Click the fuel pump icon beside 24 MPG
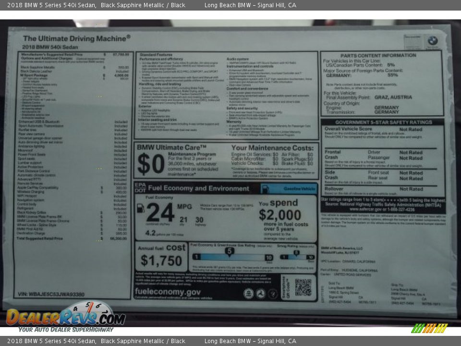The image size is (461, 346). [x=140, y=208]
